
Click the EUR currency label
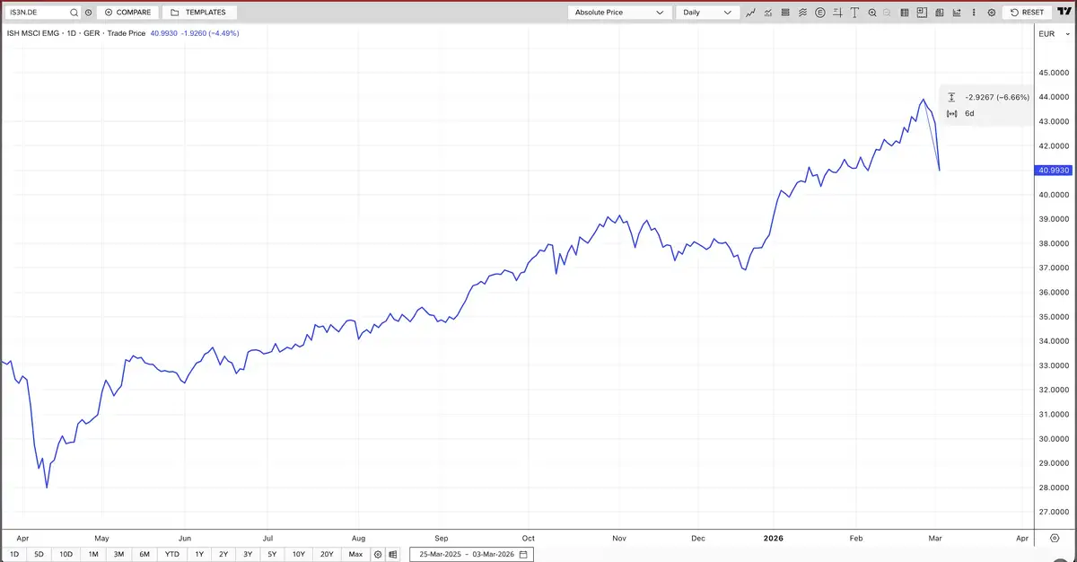pos(1046,33)
